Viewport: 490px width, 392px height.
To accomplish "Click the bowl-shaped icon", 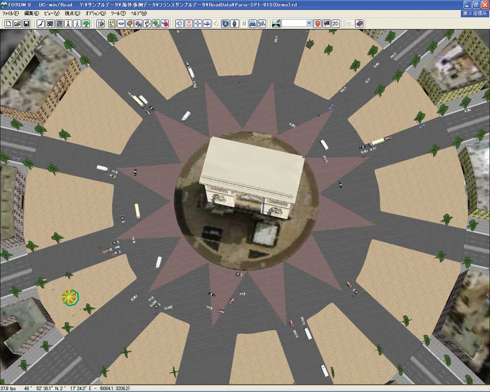I will (121, 24).
